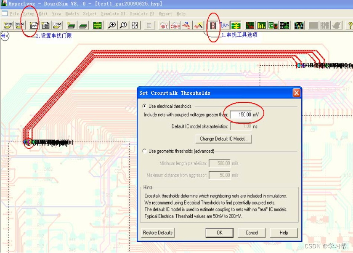Click the COMP selection icon

click(x=175, y=25)
